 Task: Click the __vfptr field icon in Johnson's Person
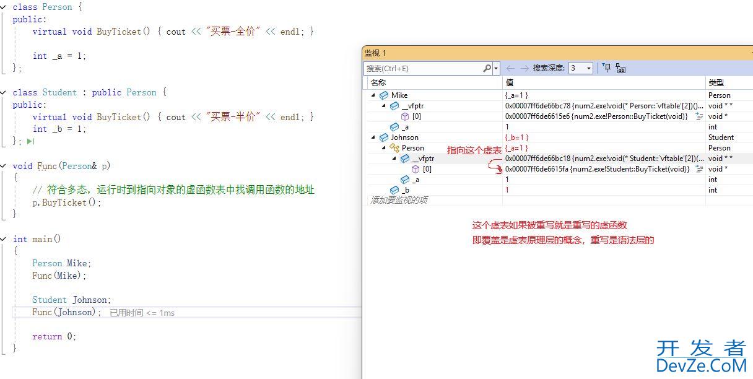[x=405, y=159]
